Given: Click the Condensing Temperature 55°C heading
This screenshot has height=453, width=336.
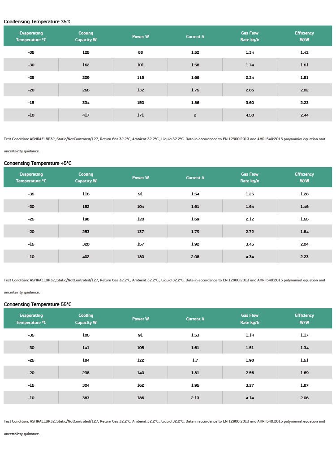Looking at the screenshot, I should [x=38, y=304].
